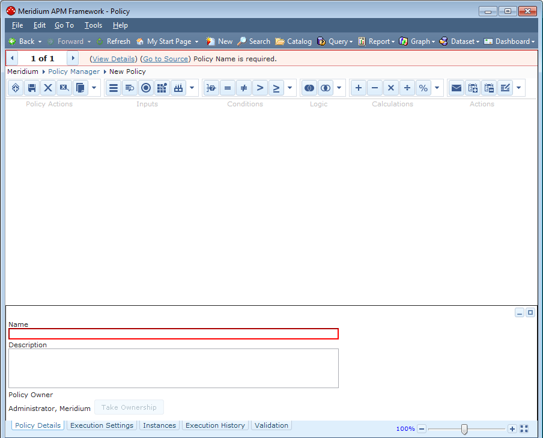Screen dimensions: 543x438
Task: Select the Policy Details tab
Action: 38,425
